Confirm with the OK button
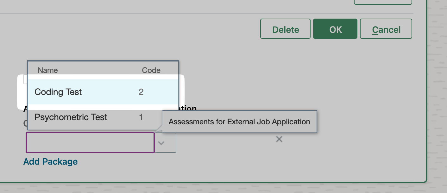 click(335, 29)
